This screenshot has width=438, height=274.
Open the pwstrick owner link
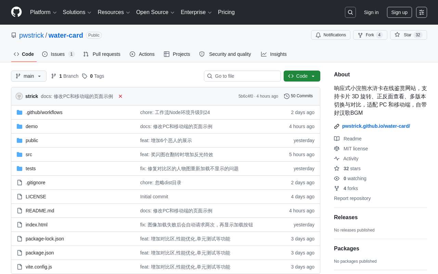click(31, 35)
